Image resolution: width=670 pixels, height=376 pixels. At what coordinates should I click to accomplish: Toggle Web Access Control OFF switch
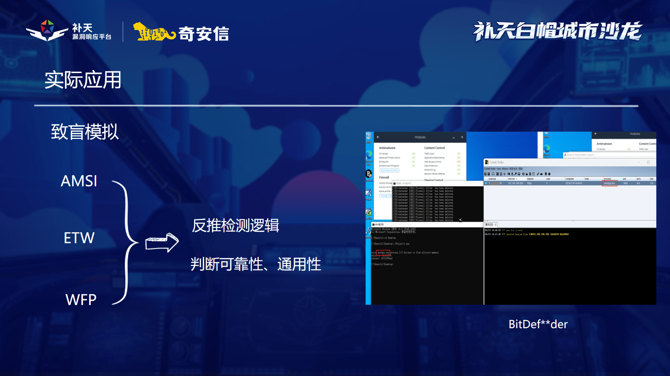459,162
